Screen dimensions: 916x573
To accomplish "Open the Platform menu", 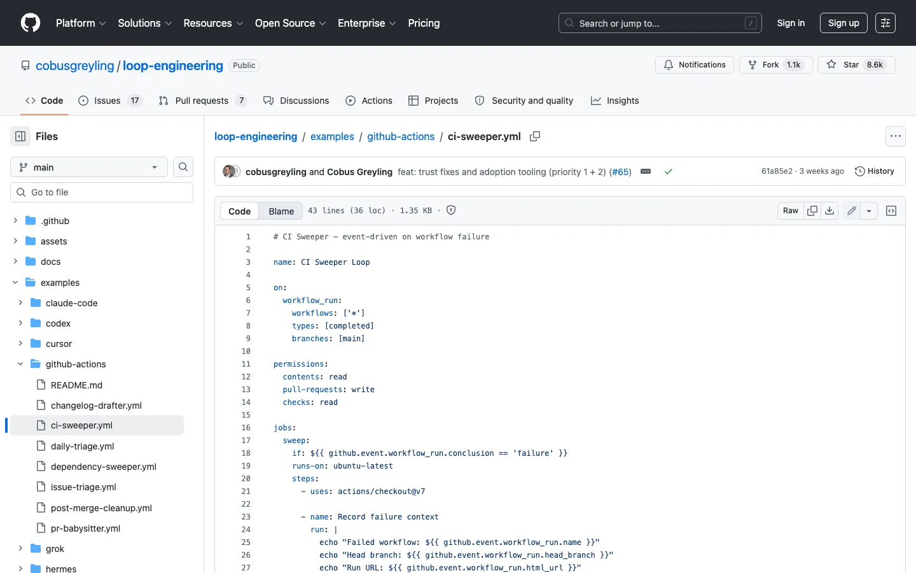I will pyautogui.click(x=81, y=23).
